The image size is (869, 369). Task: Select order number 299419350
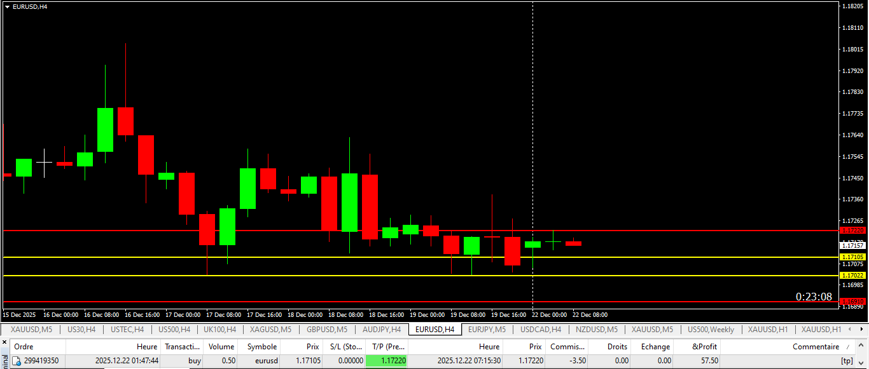pos(41,361)
